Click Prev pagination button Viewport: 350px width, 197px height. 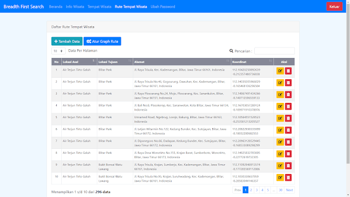(237, 190)
